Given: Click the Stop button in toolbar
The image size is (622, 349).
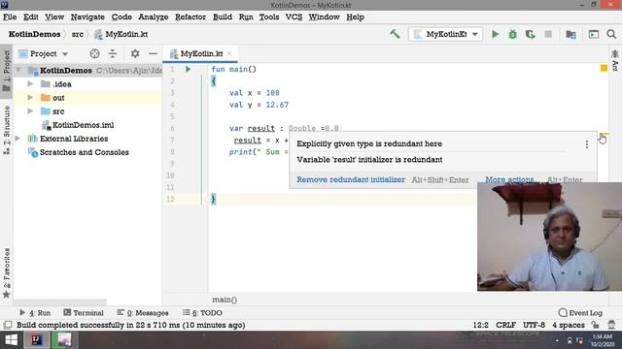Looking at the screenshot, I should [548, 35].
